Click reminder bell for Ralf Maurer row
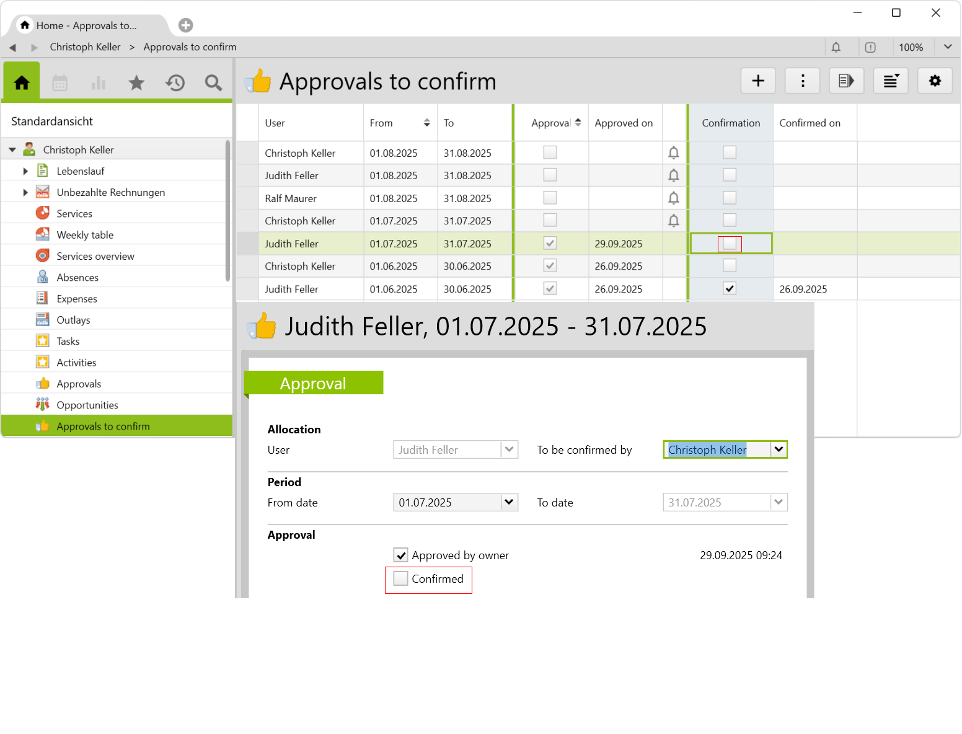The image size is (962, 734). coord(673,198)
